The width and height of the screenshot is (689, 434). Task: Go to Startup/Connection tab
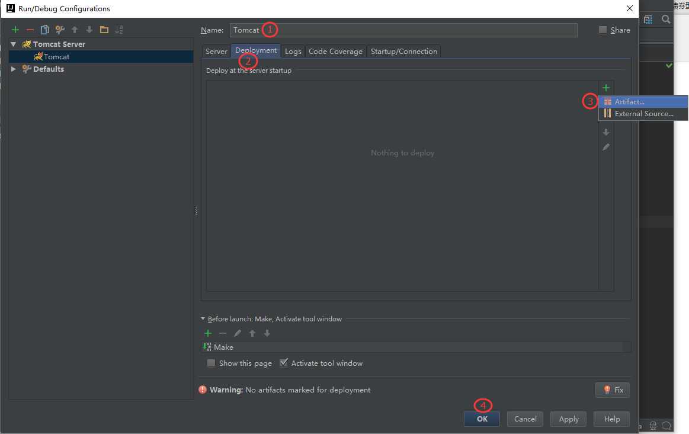point(404,52)
